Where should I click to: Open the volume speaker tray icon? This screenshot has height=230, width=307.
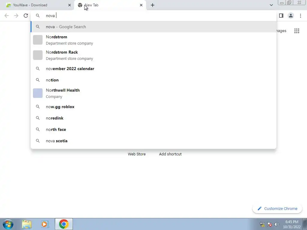[276, 224]
